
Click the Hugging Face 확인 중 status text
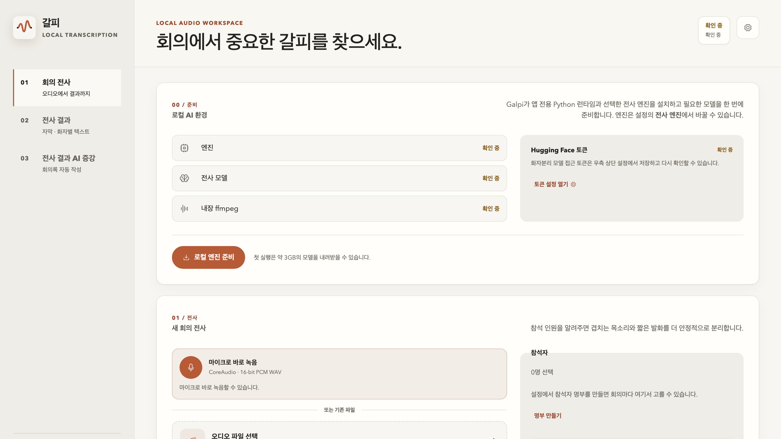click(x=725, y=150)
